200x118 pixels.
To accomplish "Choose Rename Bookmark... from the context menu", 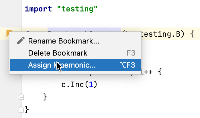I will (64, 41).
